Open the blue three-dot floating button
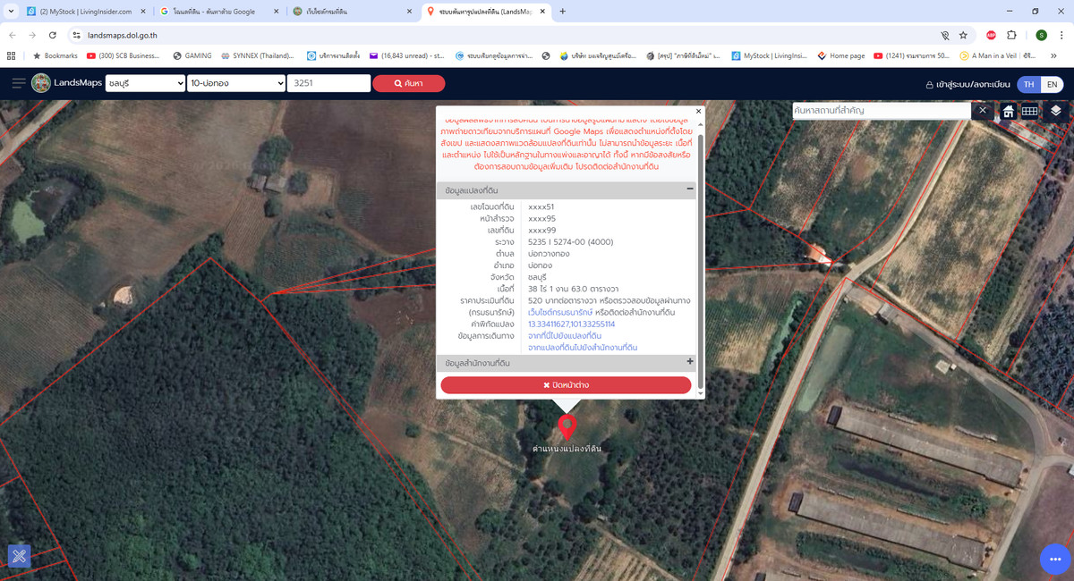Screen dimensions: 1074x581 tap(1054, 559)
